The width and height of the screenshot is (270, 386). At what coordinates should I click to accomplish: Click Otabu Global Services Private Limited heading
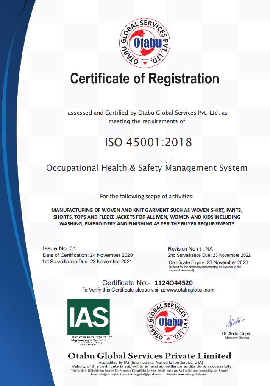click(x=150, y=356)
